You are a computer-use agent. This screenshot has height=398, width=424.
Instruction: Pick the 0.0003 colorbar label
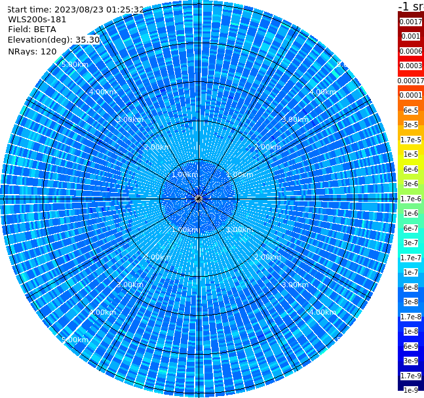(411, 66)
